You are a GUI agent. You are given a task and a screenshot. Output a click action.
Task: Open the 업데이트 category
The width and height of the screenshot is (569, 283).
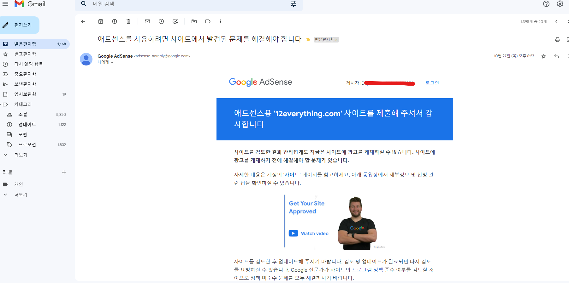coord(35,125)
